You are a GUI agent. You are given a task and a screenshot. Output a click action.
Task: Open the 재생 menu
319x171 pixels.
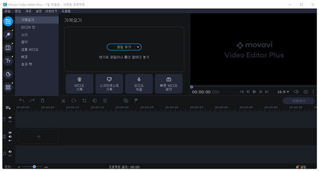[28, 11]
